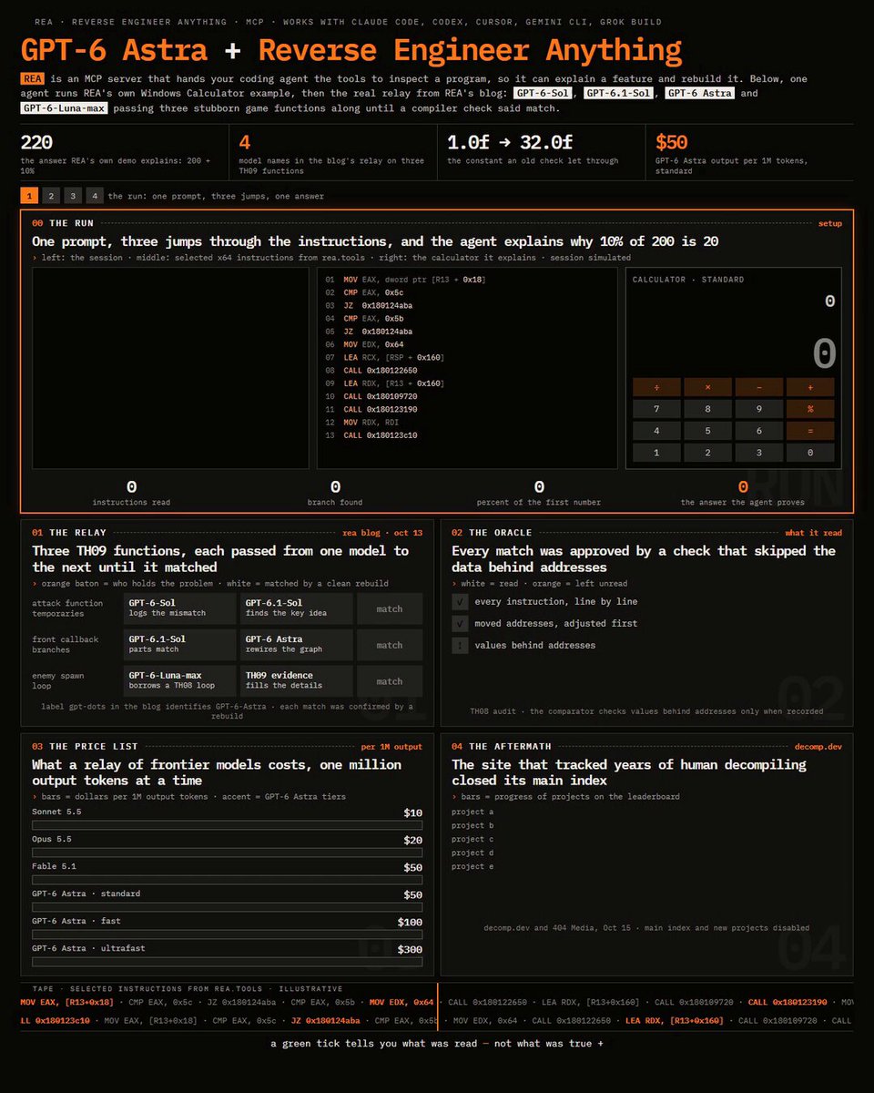Open step 4 of the run
Viewport: 874px width, 1093px height.
[x=95, y=196]
